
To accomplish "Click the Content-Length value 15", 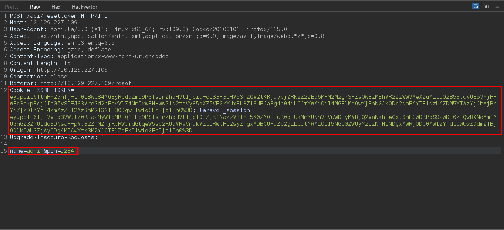I will click(x=67, y=63).
